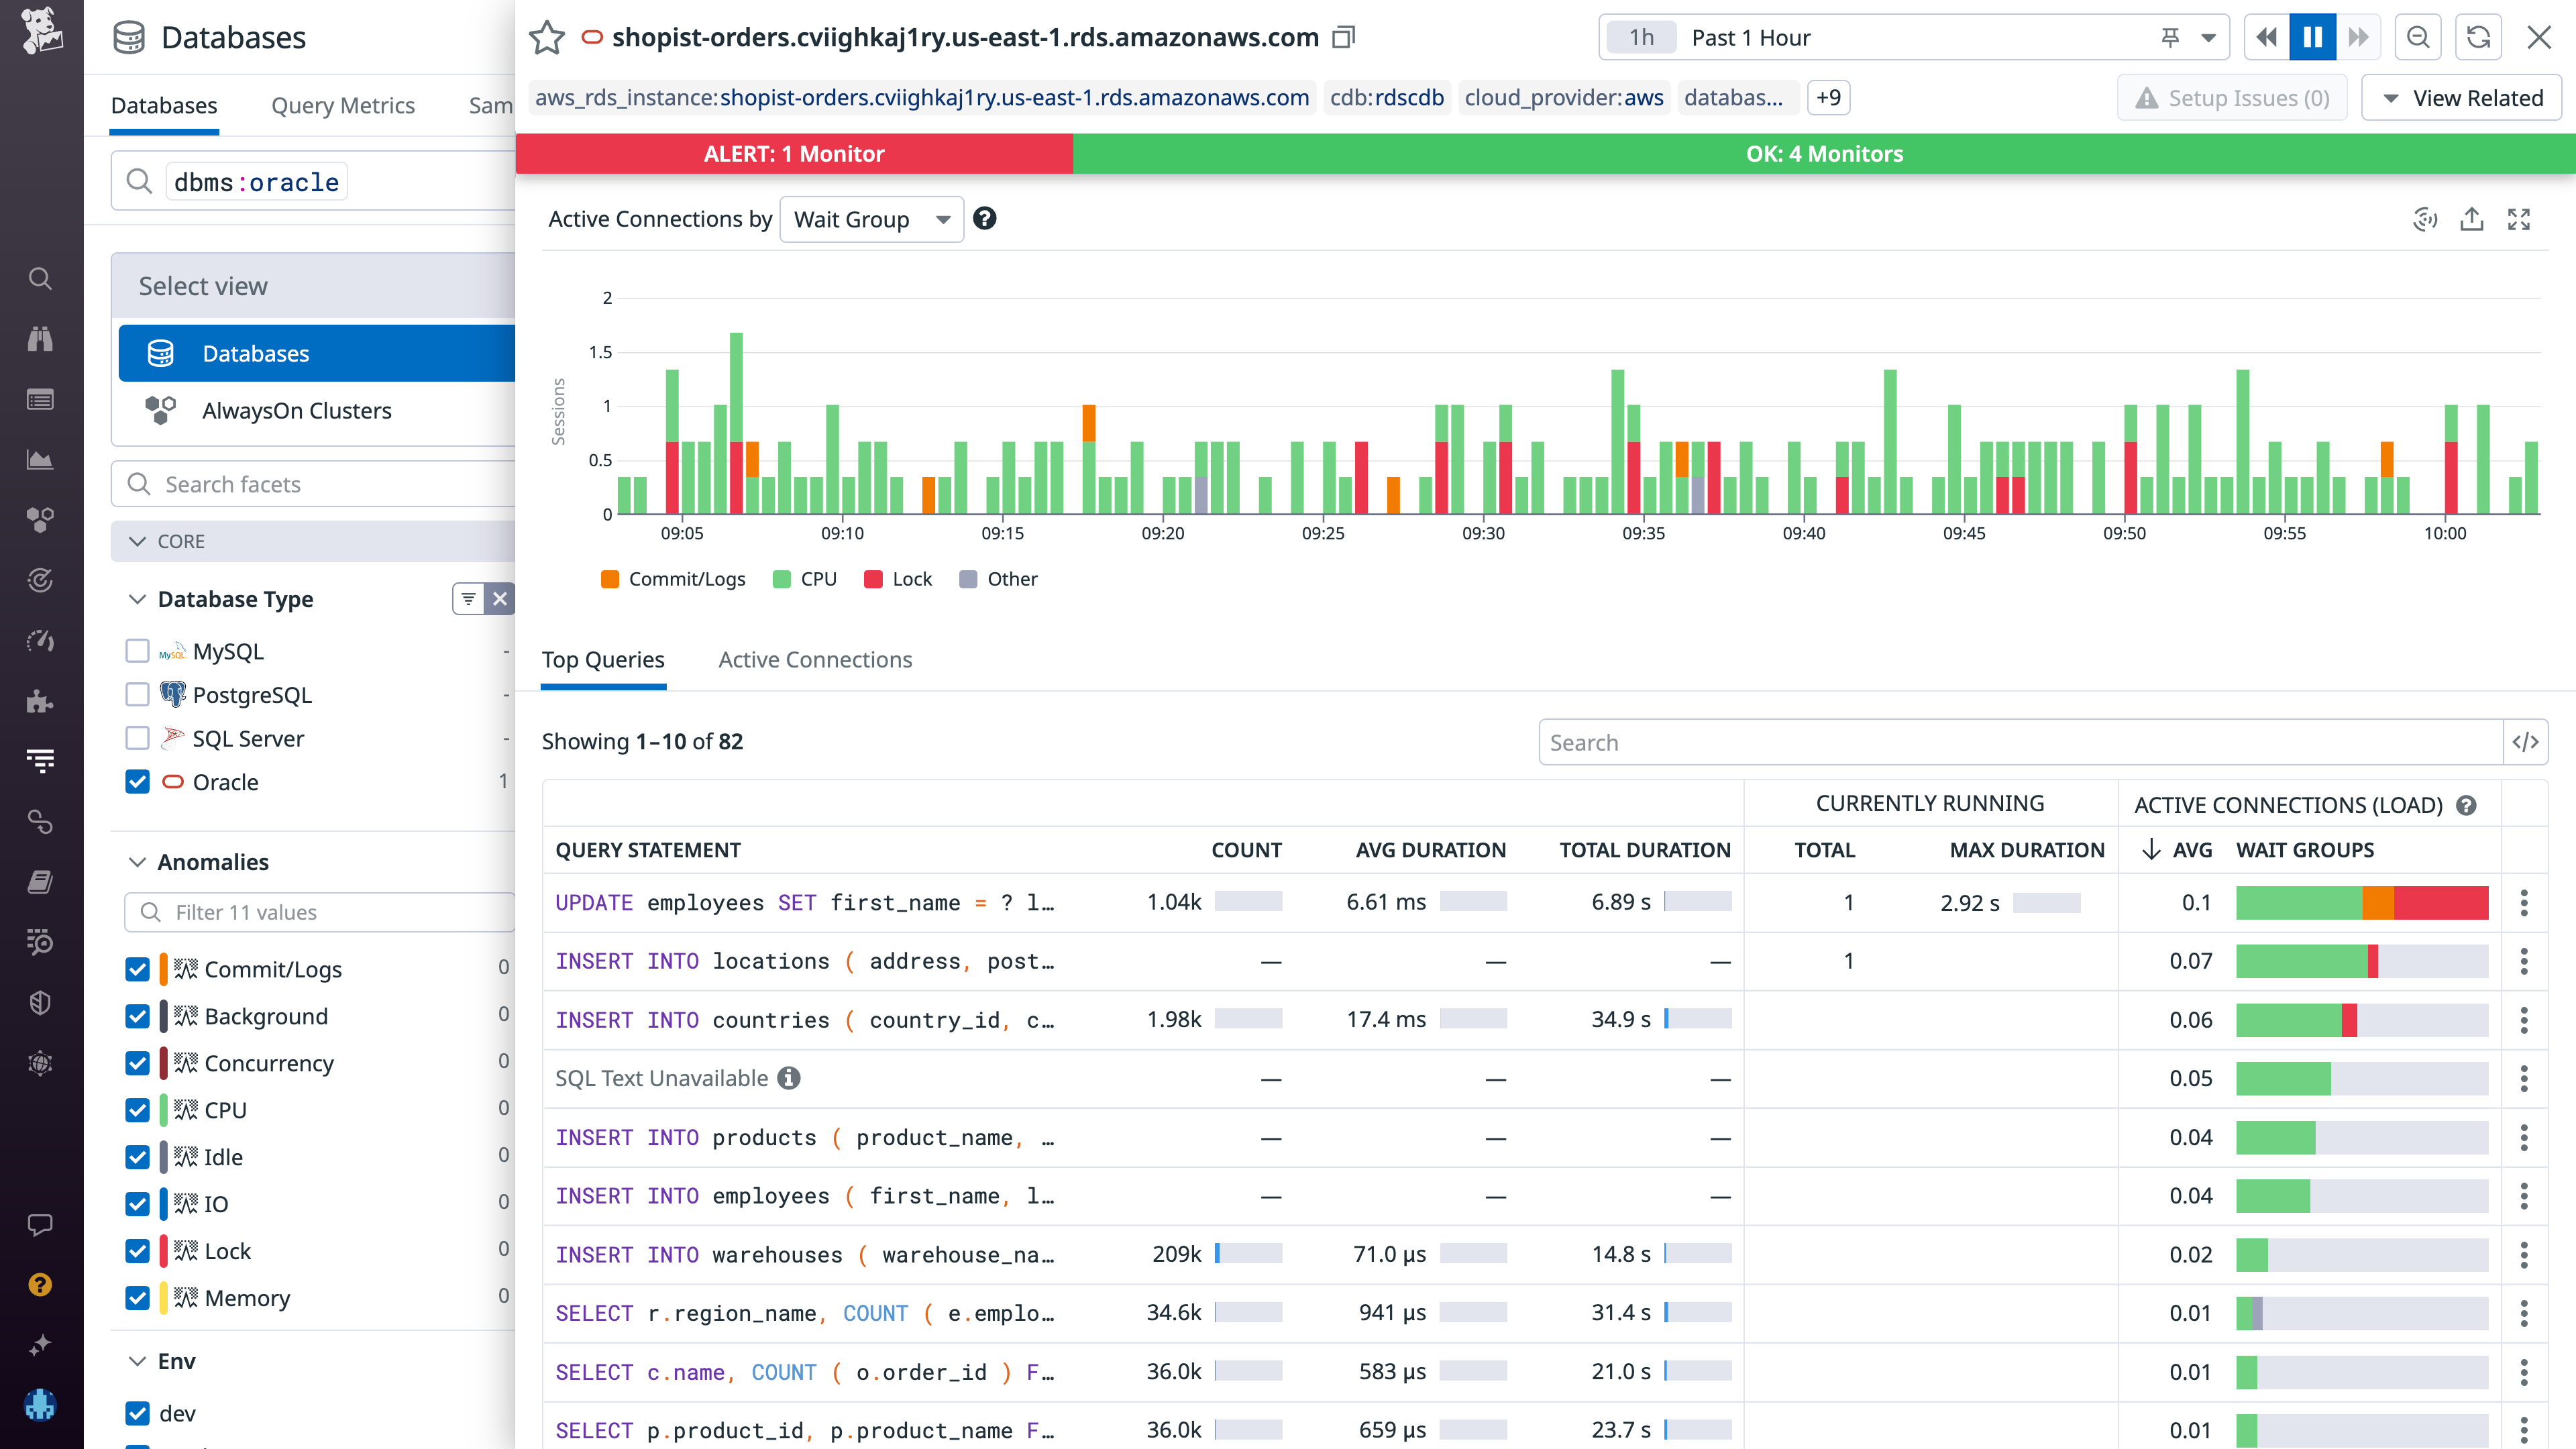Click the Notebooks icon in the sidebar

click(40, 882)
